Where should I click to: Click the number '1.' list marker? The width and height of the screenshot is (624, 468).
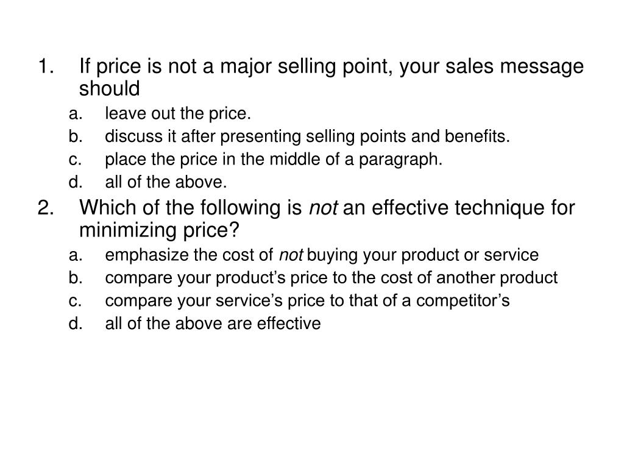click(x=46, y=66)
